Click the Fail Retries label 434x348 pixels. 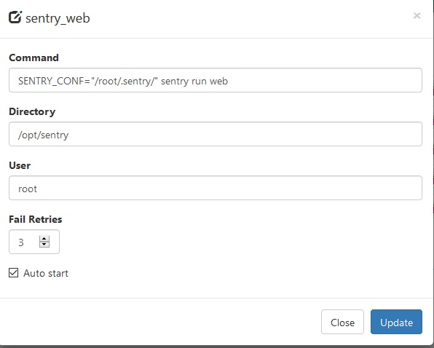coord(36,219)
